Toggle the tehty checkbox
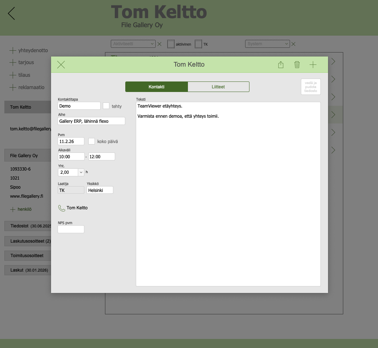The image size is (378, 348). coord(106,106)
